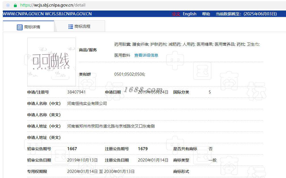Click the page loading icon in address bar

pyautogui.click(x=8, y=5)
